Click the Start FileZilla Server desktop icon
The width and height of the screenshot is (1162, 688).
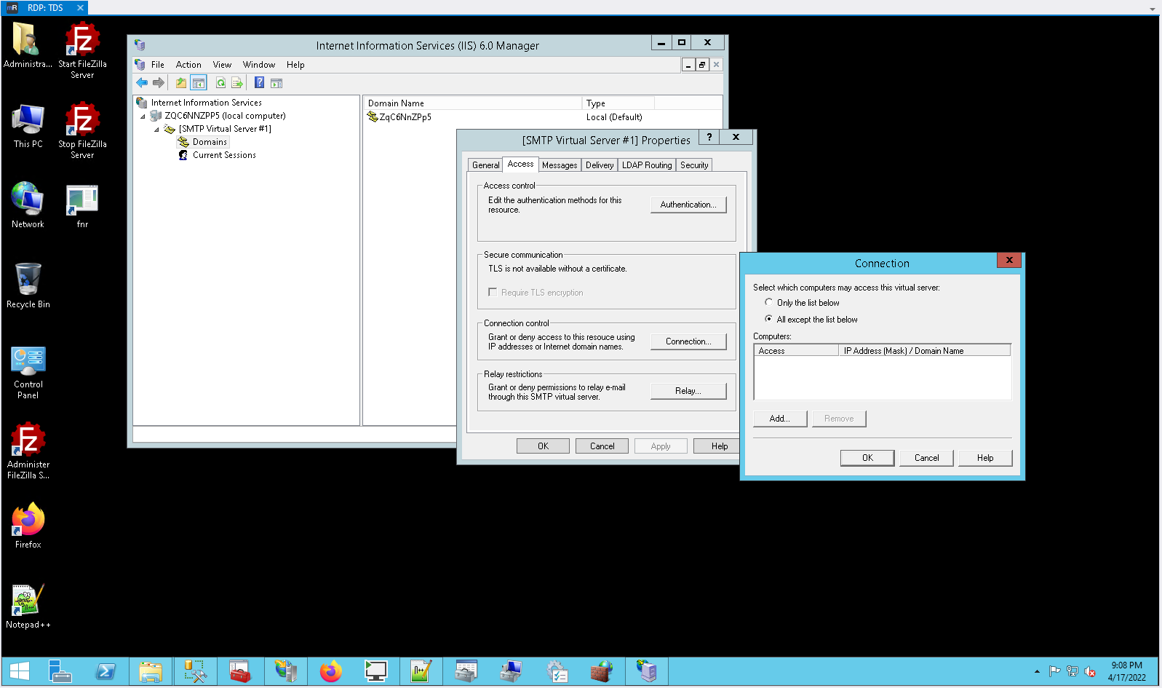coord(82,51)
